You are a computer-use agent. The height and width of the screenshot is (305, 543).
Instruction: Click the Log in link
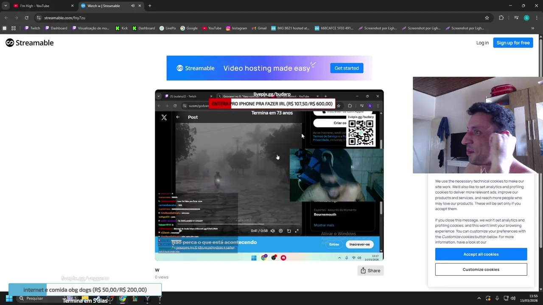coord(482,43)
